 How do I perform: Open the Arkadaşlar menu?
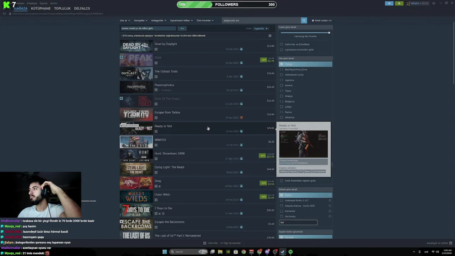[x=32, y=3]
